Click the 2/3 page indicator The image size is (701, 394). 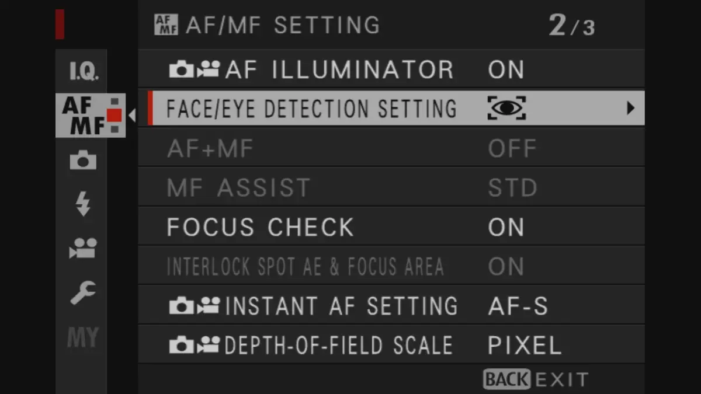(x=571, y=25)
